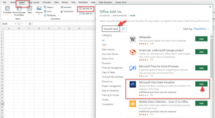Select Training & Tutorial category
215x118 pixels.
coord(110,95)
